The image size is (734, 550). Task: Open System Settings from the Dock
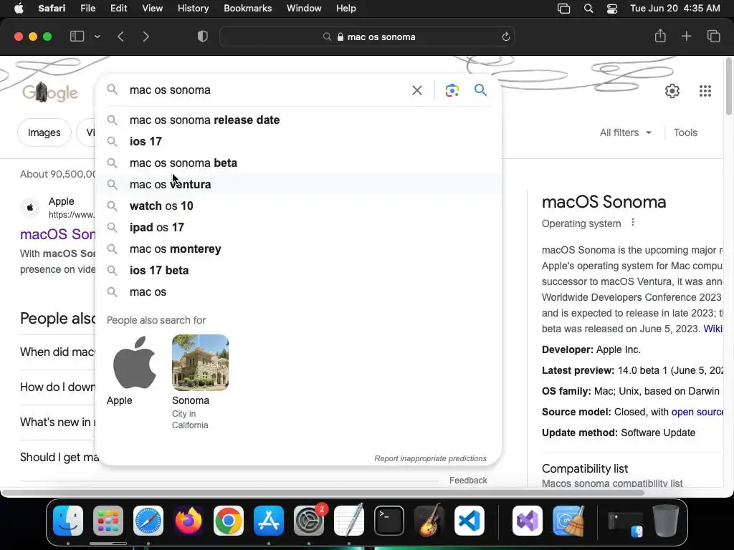[x=309, y=521]
